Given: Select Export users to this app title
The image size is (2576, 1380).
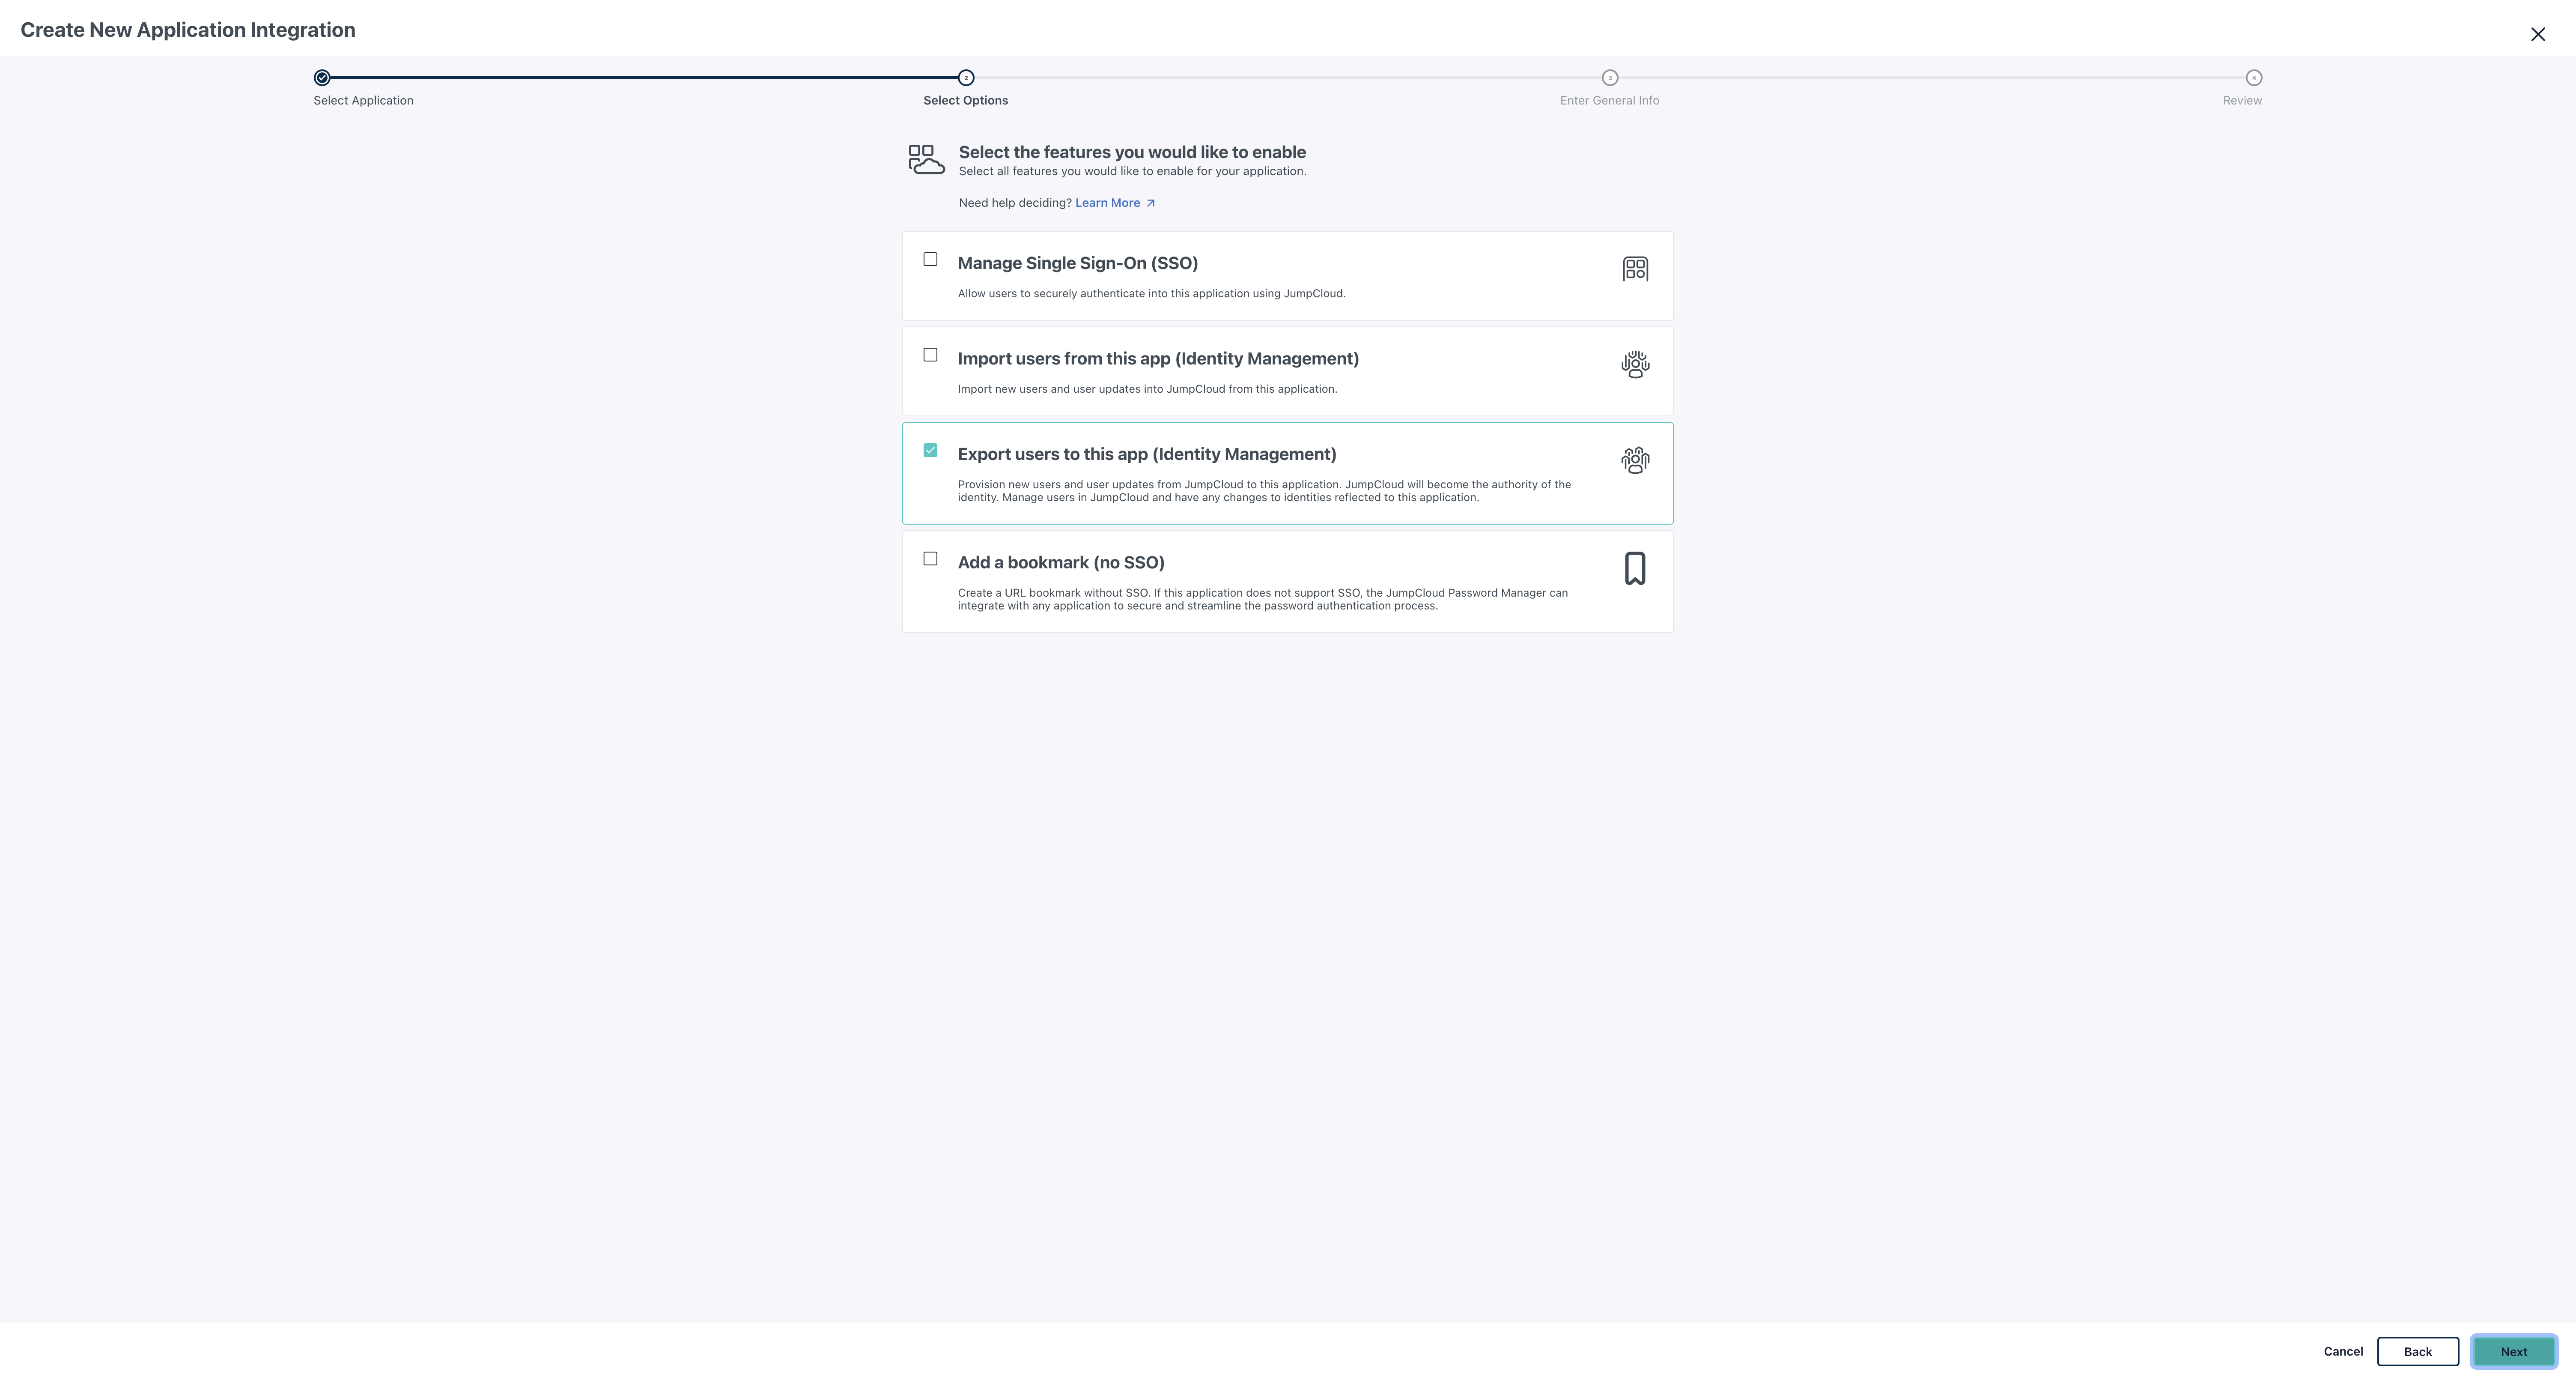Looking at the screenshot, I should [1147, 454].
